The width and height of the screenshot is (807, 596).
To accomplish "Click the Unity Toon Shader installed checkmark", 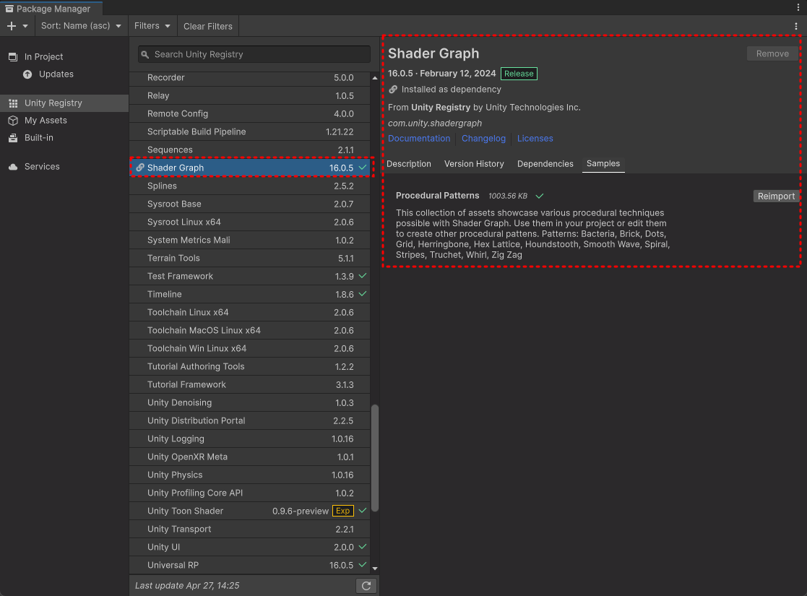I will coord(363,511).
